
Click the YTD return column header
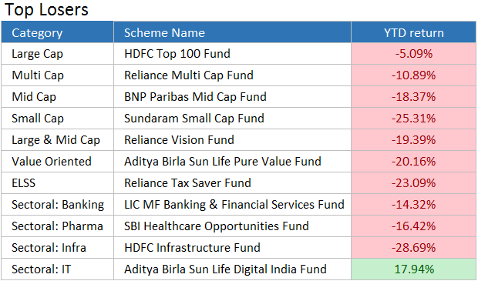pyautogui.click(x=414, y=32)
